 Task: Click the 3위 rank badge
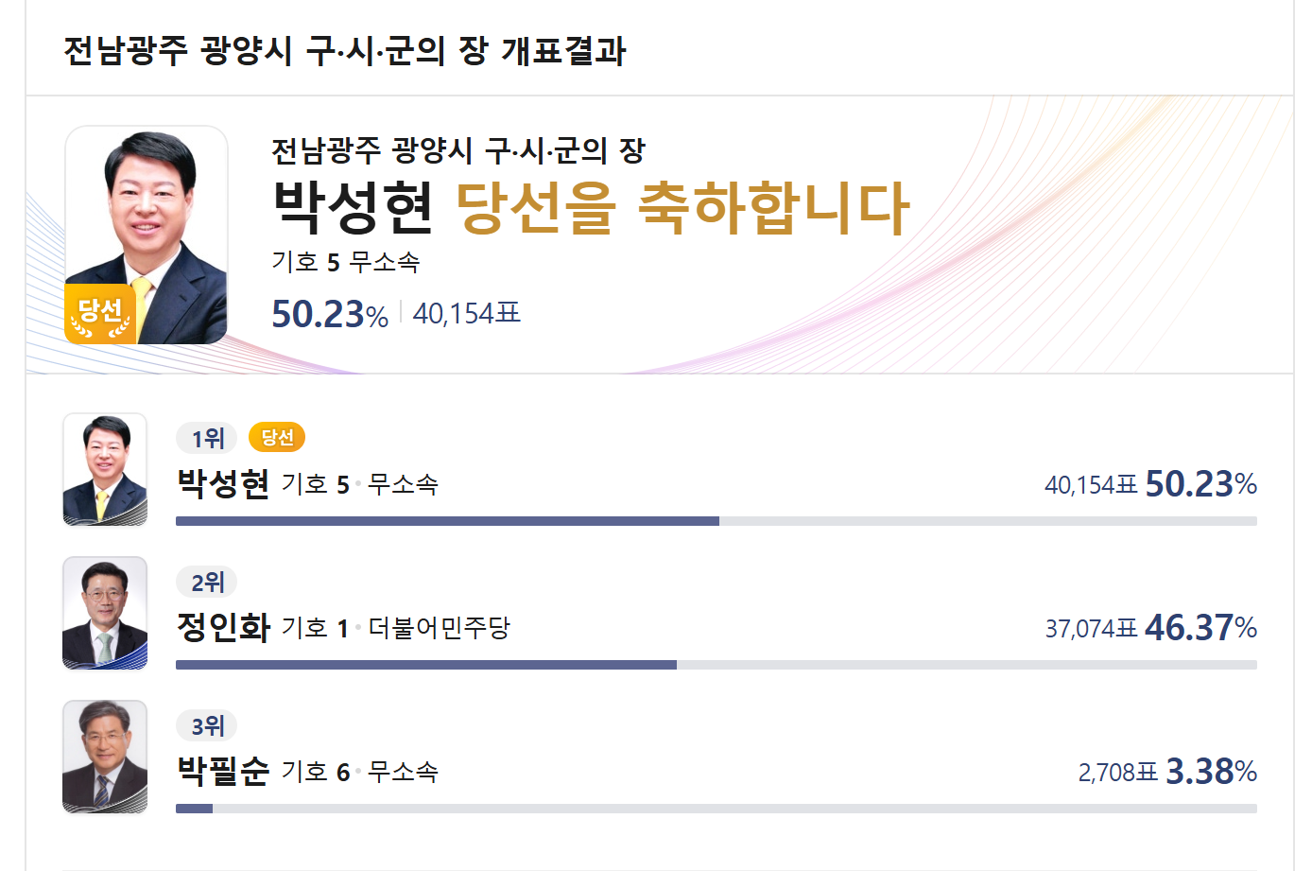(x=207, y=725)
